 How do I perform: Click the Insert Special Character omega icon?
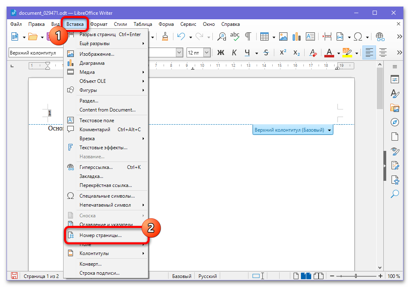pyautogui.click(x=358, y=36)
